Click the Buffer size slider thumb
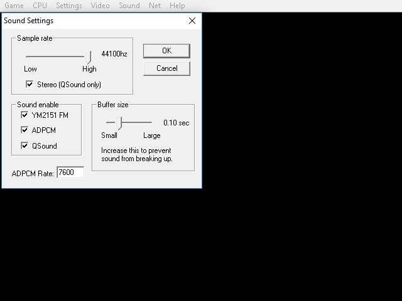This screenshot has height=301, width=402. point(118,124)
